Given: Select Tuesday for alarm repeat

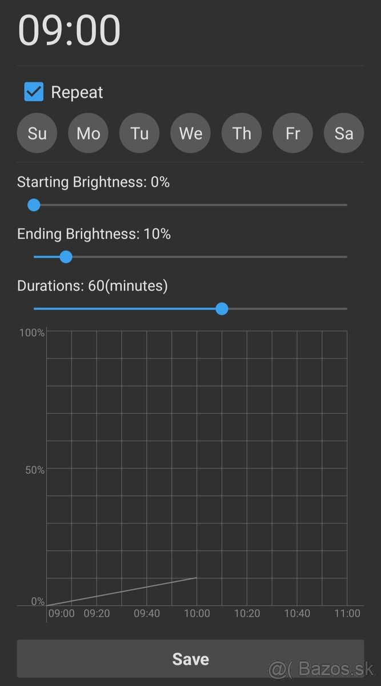Looking at the screenshot, I should click(139, 133).
